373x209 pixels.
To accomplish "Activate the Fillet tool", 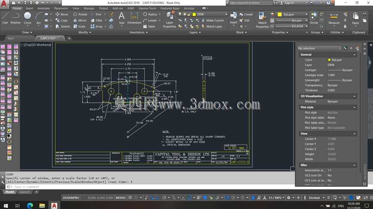I will click(96, 20).
